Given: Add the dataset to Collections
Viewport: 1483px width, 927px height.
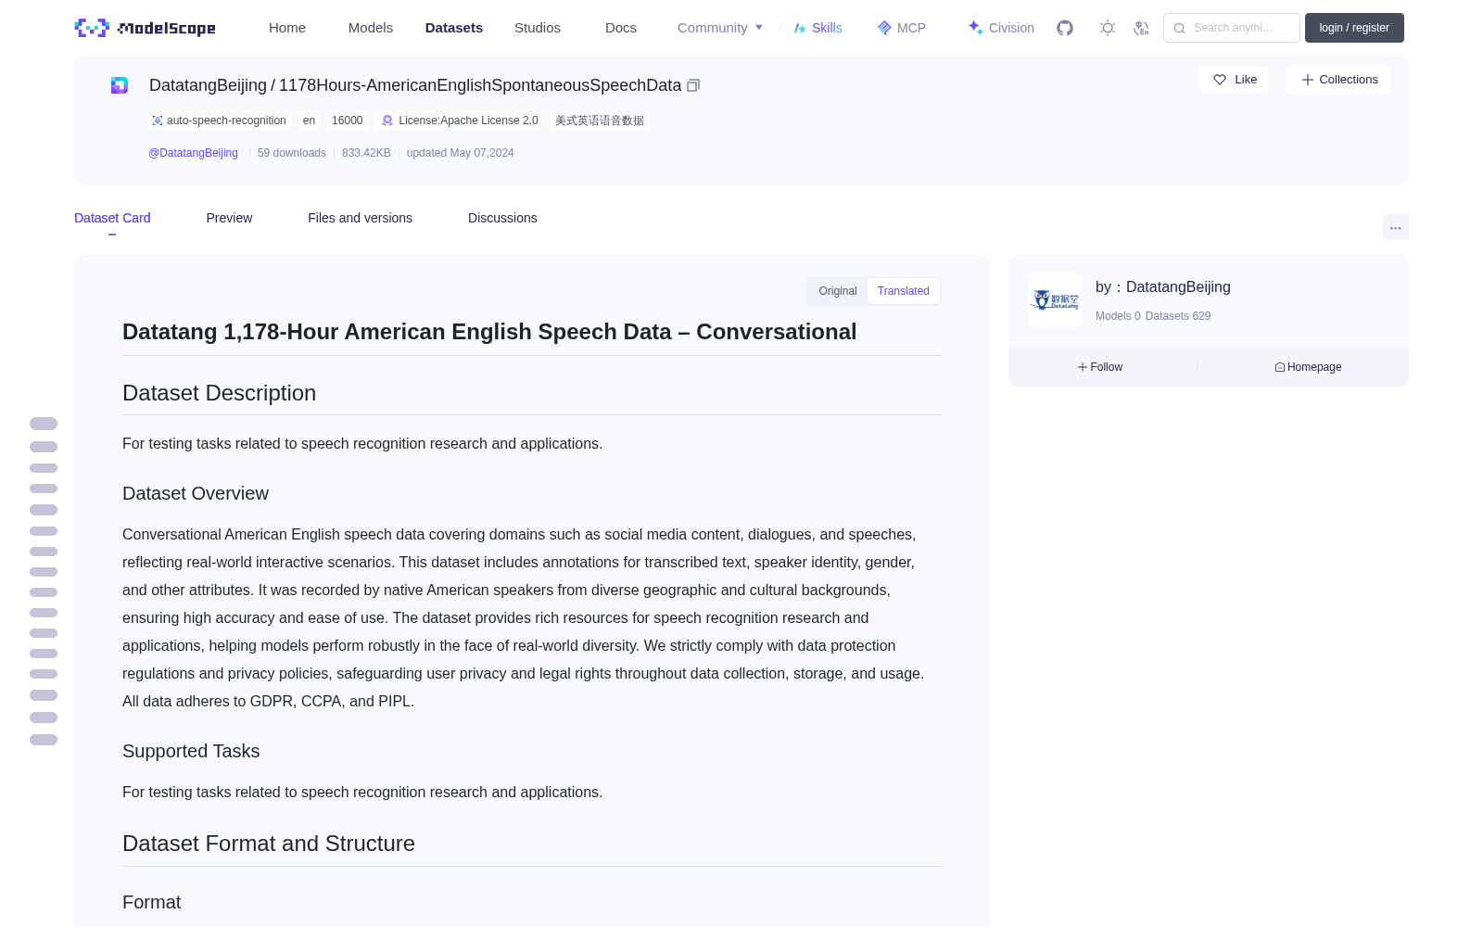Looking at the screenshot, I should point(1338,80).
